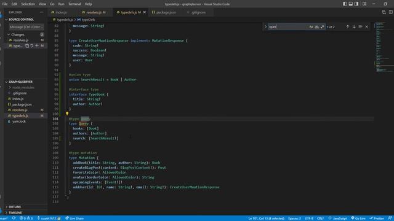This screenshot has width=394, height=221.
Task: Open the Selection menu
Action: coord(28,4)
